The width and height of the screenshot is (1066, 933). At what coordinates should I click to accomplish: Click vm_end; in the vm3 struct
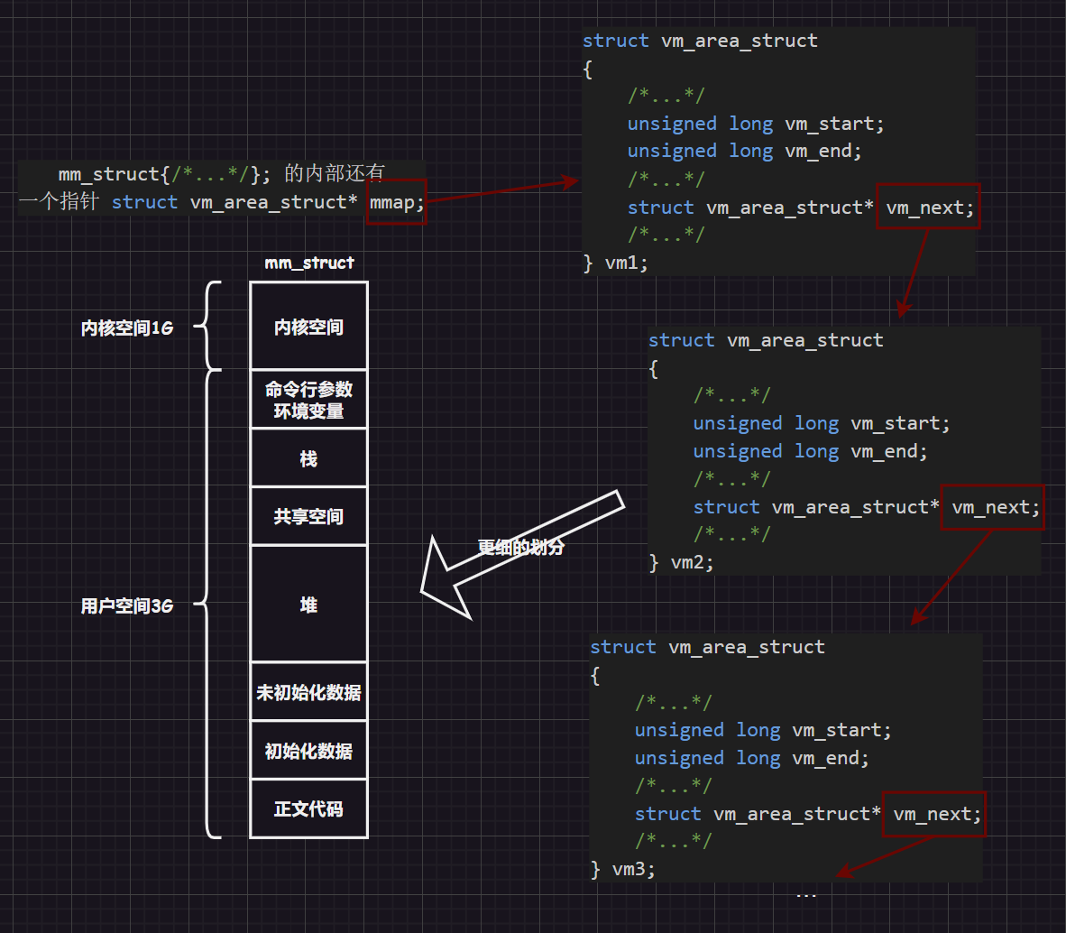[x=831, y=758]
